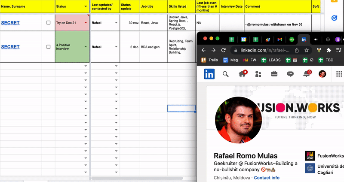
Task: Open FusionWorks company link
Action: tap(325, 156)
